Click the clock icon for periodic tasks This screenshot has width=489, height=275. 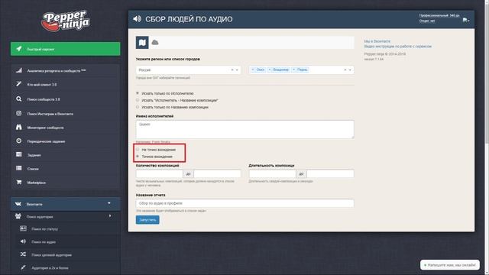[19, 141]
